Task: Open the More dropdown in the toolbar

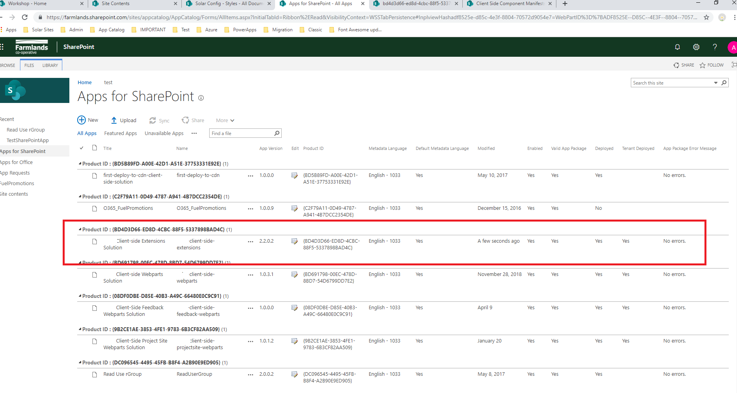Action: click(x=225, y=120)
